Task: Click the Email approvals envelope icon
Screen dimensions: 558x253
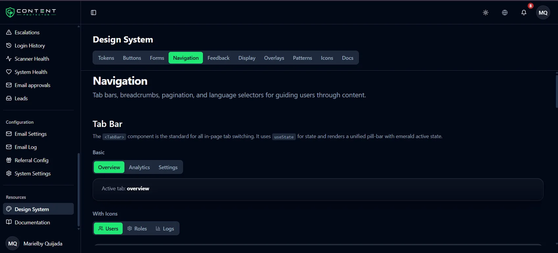Action: [x=9, y=85]
